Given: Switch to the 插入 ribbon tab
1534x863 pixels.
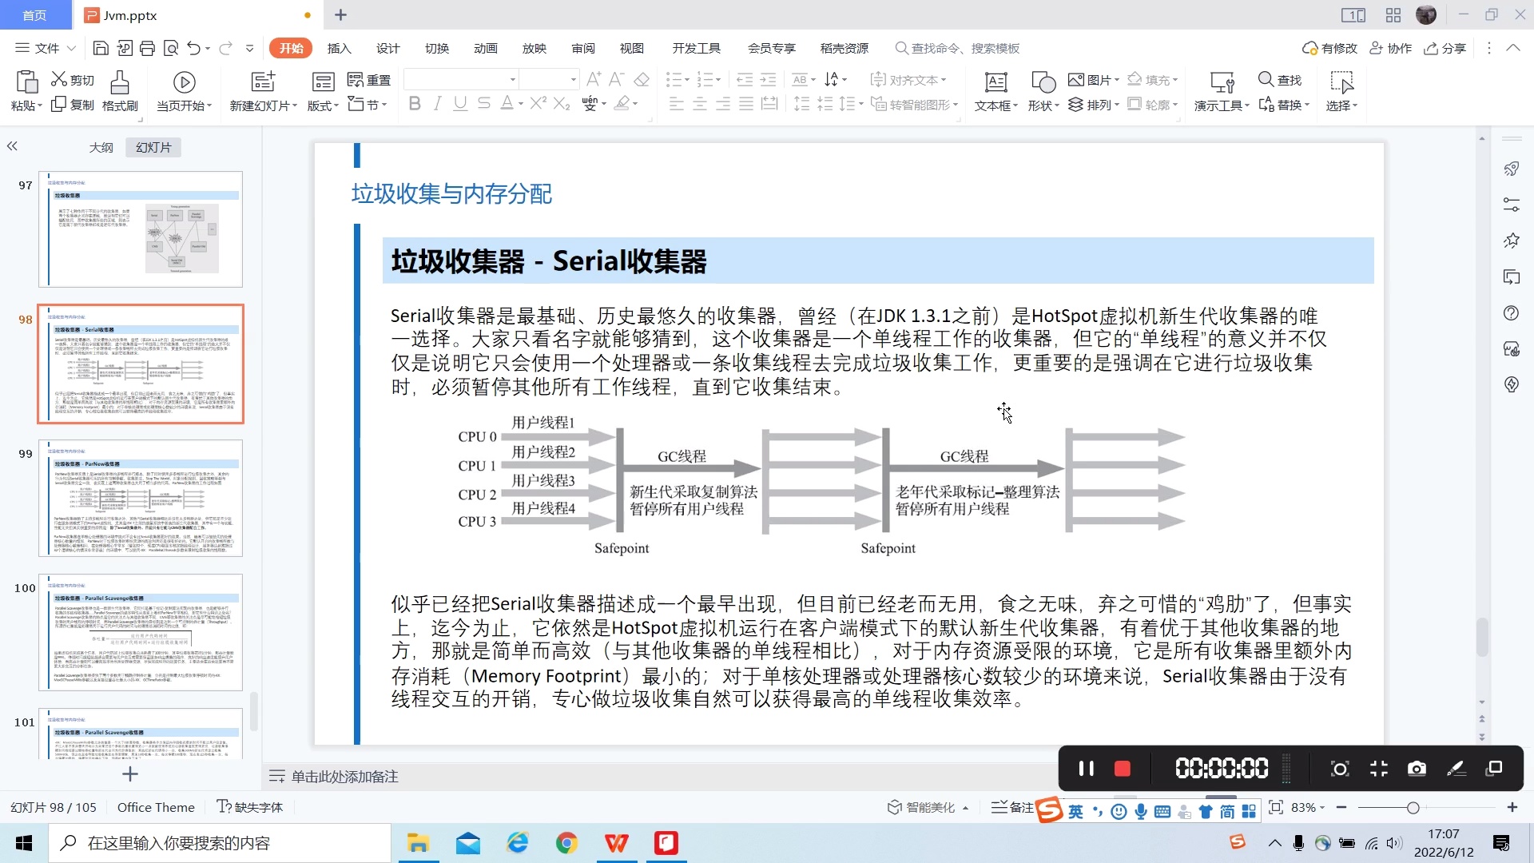Looking at the screenshot, I should pos(339,48).
